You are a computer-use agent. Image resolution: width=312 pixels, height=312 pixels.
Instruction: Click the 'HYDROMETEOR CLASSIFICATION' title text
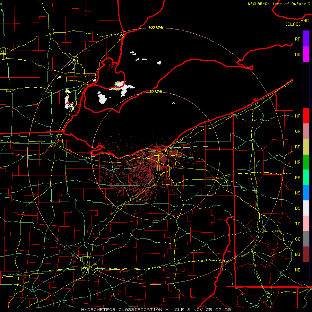[x=122, y=310]
